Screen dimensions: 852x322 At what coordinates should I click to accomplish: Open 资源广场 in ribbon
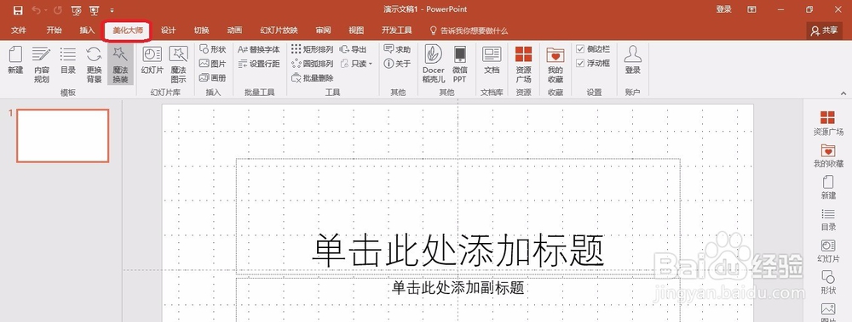[x=524, y=65]
